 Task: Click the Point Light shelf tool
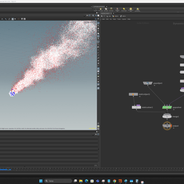click(101, 10)
